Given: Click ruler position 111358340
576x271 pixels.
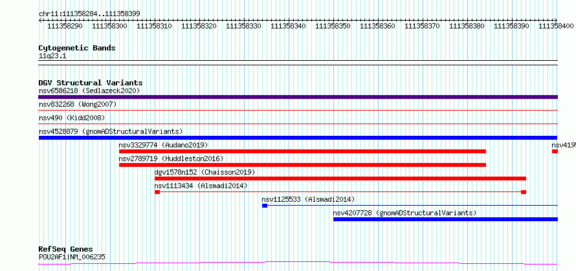Looking at the screenshot, I should (x=289, y=26).
